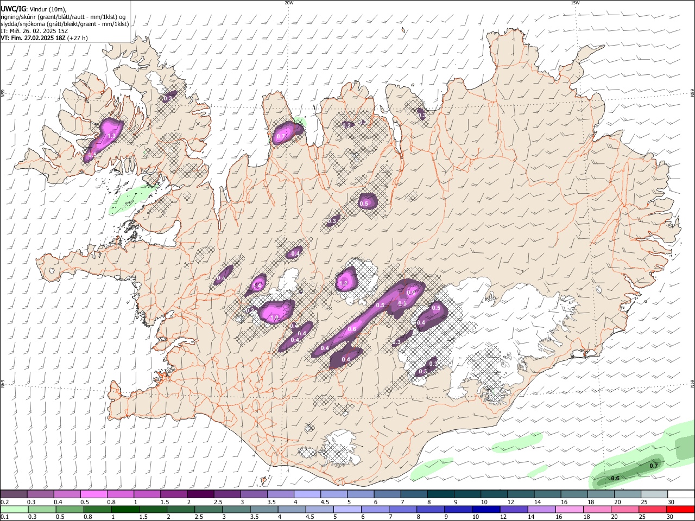Select upper scale swatch between 3 and 3.5
This screenshot has width=695, height=521.
[254, 494]
